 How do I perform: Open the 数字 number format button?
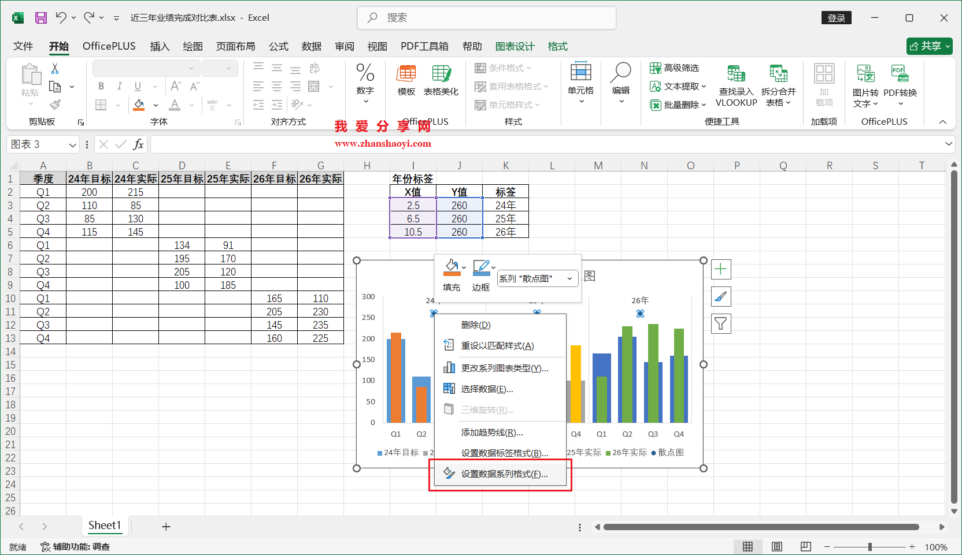click(x=365, y=84)
